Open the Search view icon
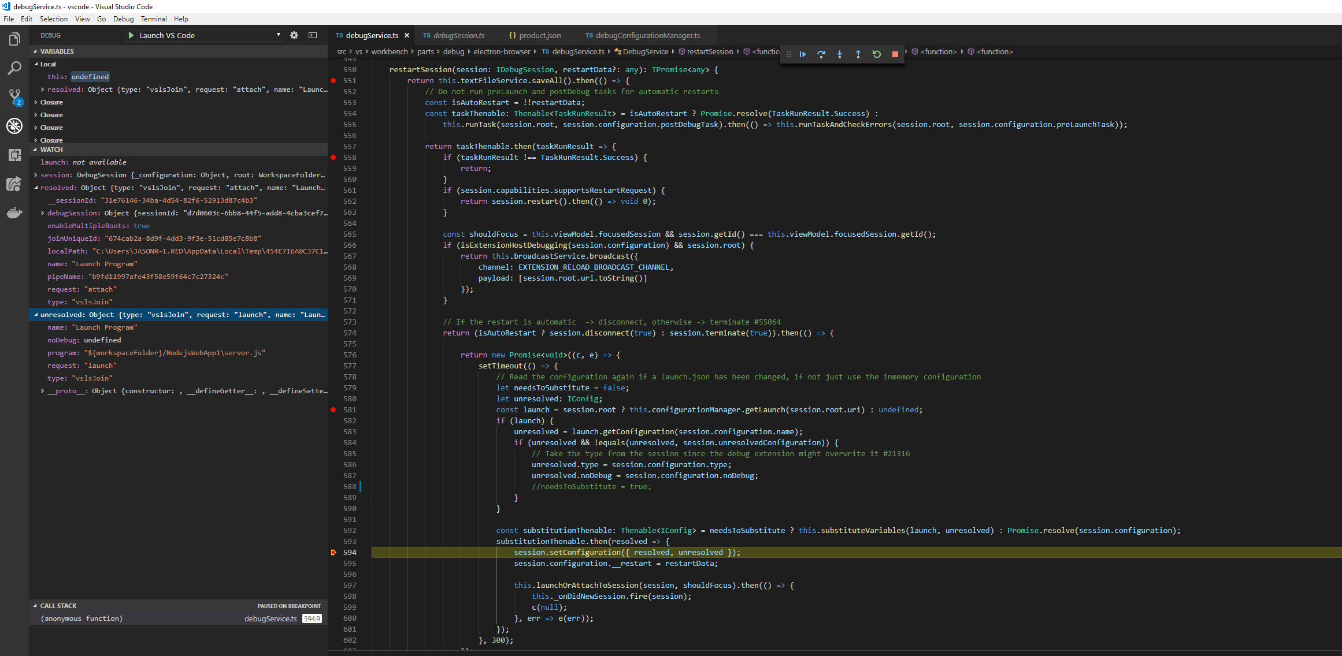 click(x=14, y=68)
